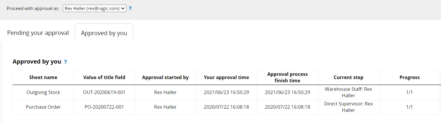Click record PO-20200722-001
The height and width of the screenshot is (123, 441).
pyautogui.click(x=104, y=107)
